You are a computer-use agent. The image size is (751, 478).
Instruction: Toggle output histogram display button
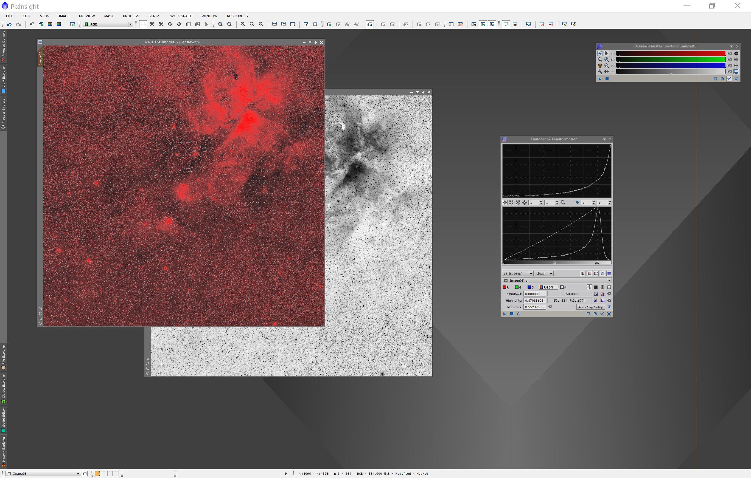point(596,274)
